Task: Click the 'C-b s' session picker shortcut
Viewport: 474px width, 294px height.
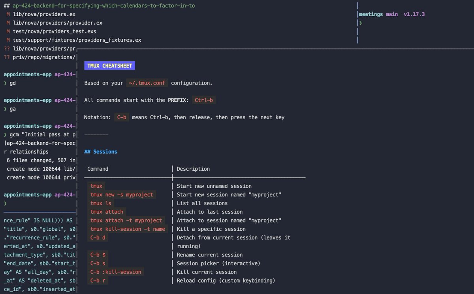Action: [98, 264]
